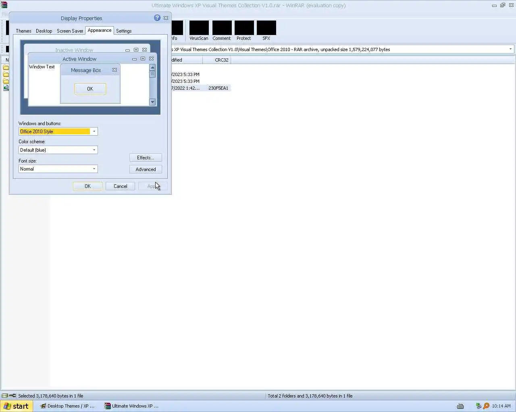Click the VirusScan toolbar icon in WinRAR

199,28
